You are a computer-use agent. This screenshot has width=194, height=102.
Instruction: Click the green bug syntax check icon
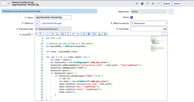point(105,34)
